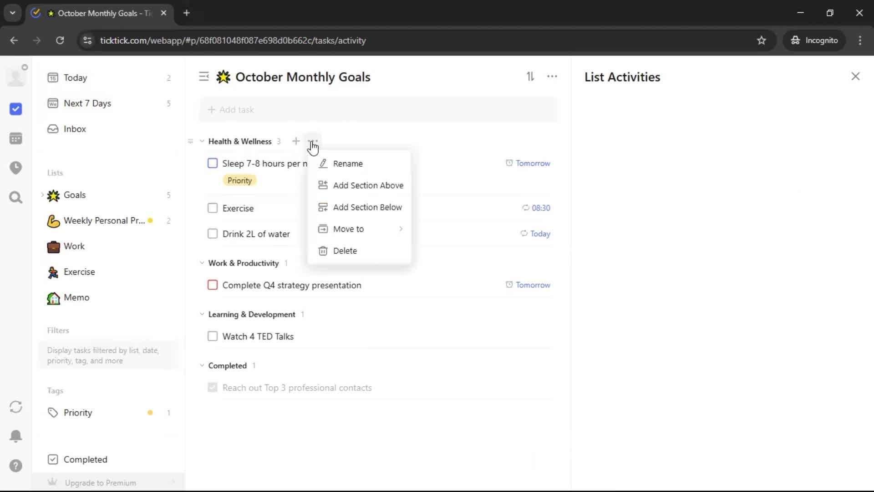Open the calendar view icon in sidebar
874x492 pixels.
(15, 138)
